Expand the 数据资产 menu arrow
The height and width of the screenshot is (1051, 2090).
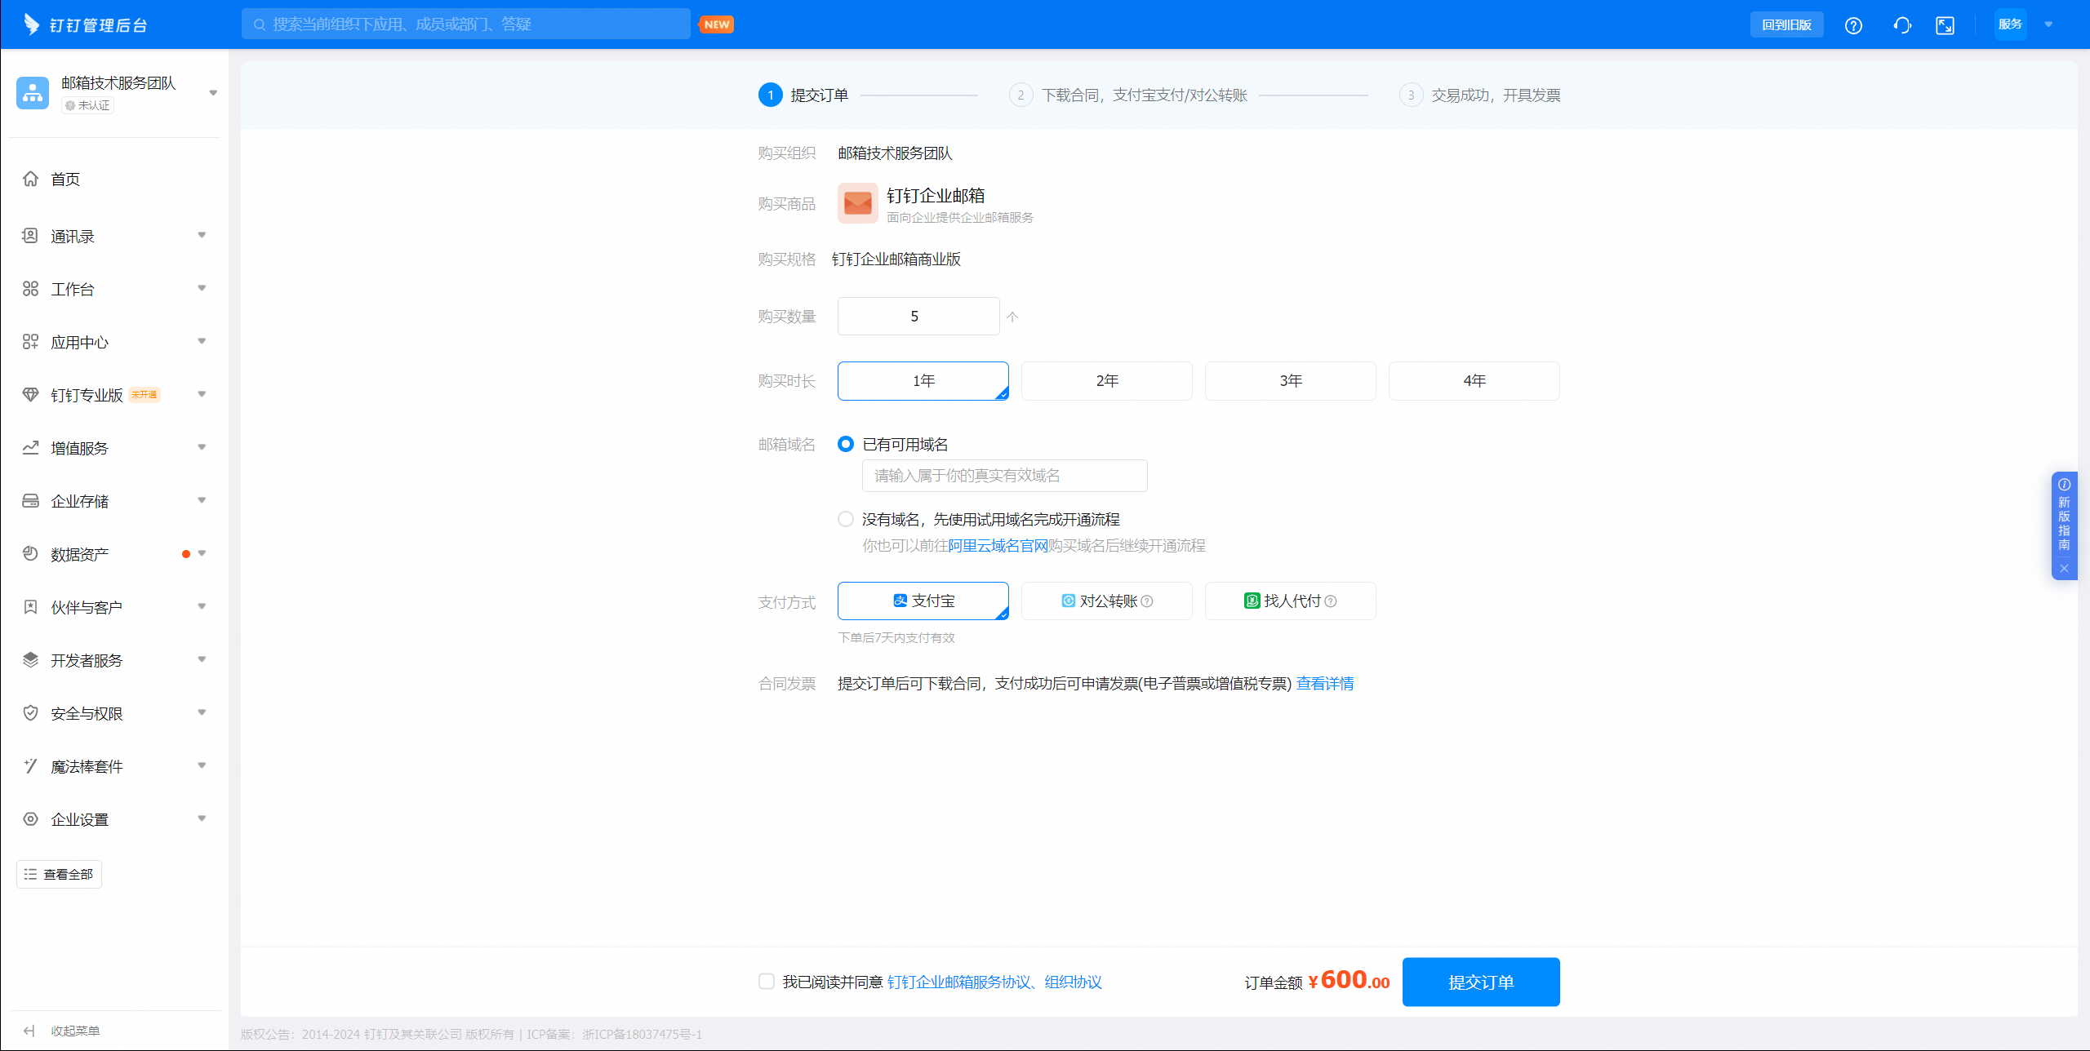pos(202,554)
